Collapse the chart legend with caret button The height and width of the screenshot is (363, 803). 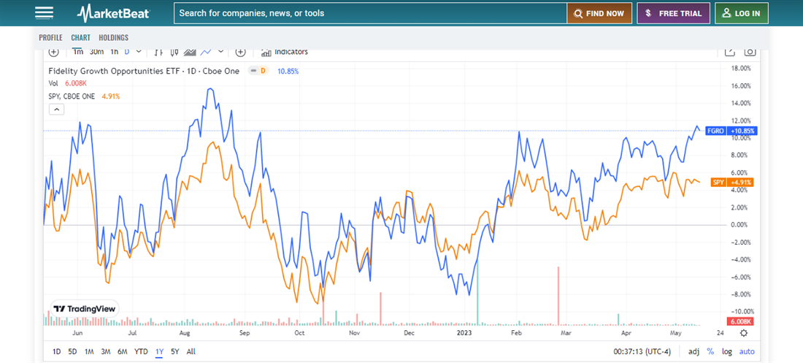56,110
